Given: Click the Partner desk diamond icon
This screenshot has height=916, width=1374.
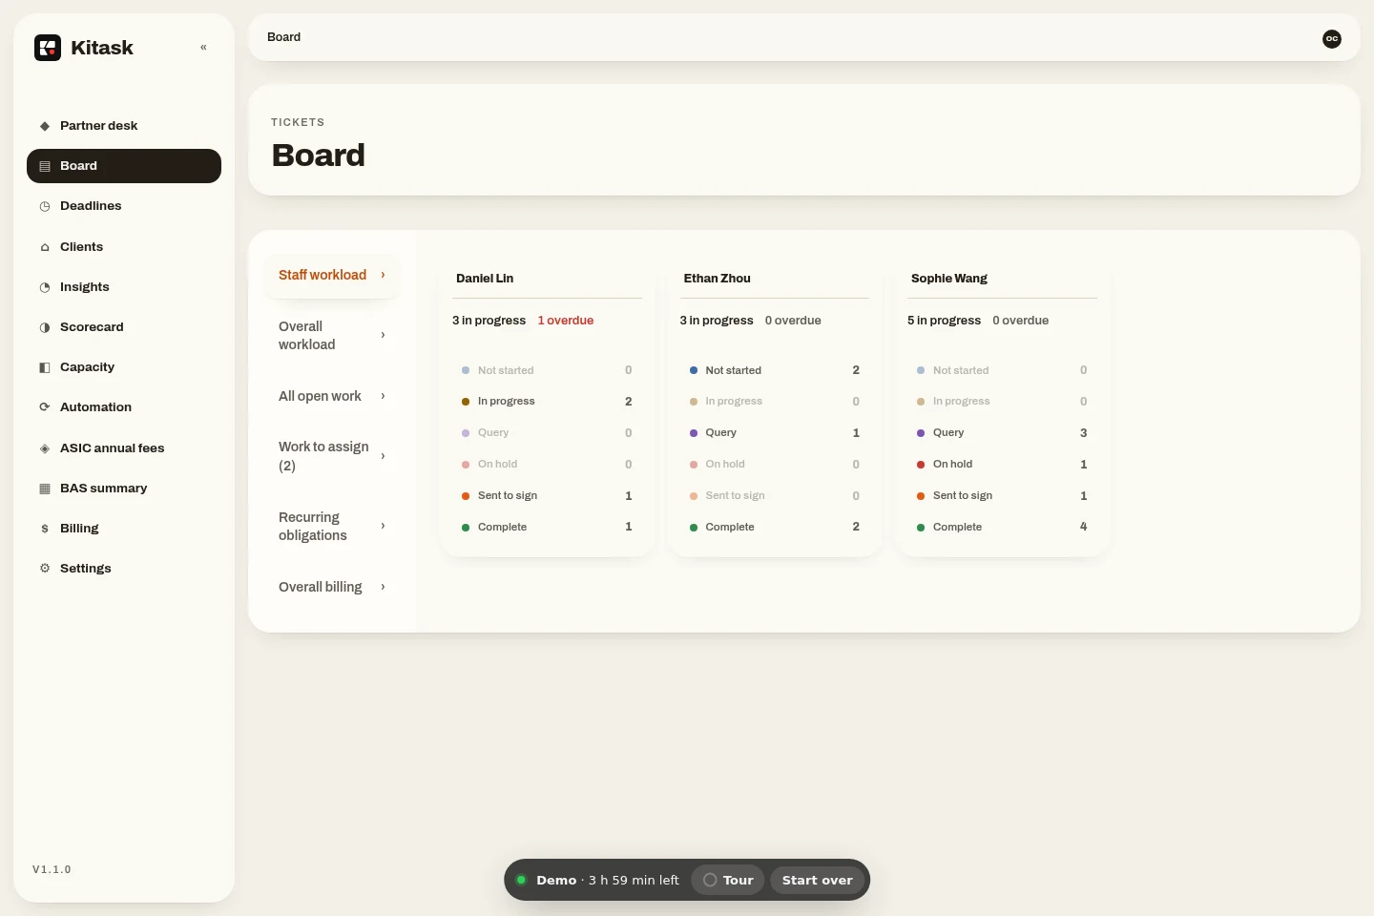Looking at the screenshot, I should click(45, 126).
